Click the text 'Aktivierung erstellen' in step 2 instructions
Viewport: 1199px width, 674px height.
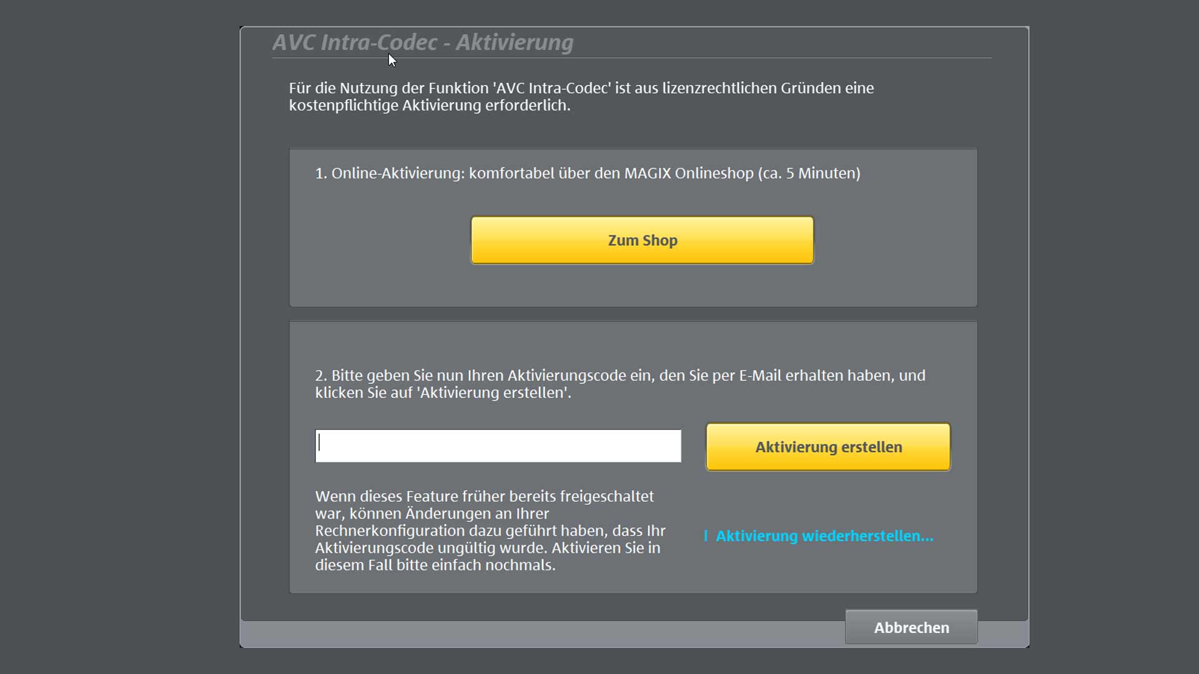(x=493, y=393)
